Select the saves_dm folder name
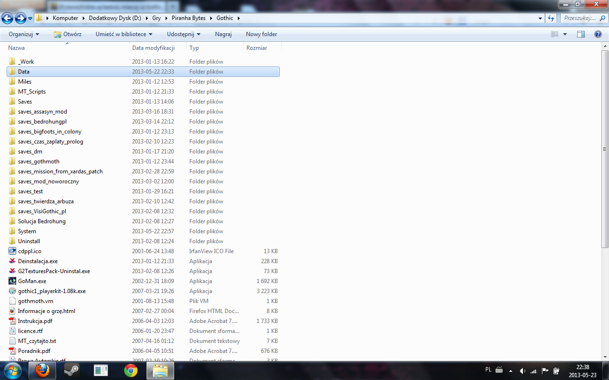The width and height of the screenshot is (609, 380). (30, 152)
